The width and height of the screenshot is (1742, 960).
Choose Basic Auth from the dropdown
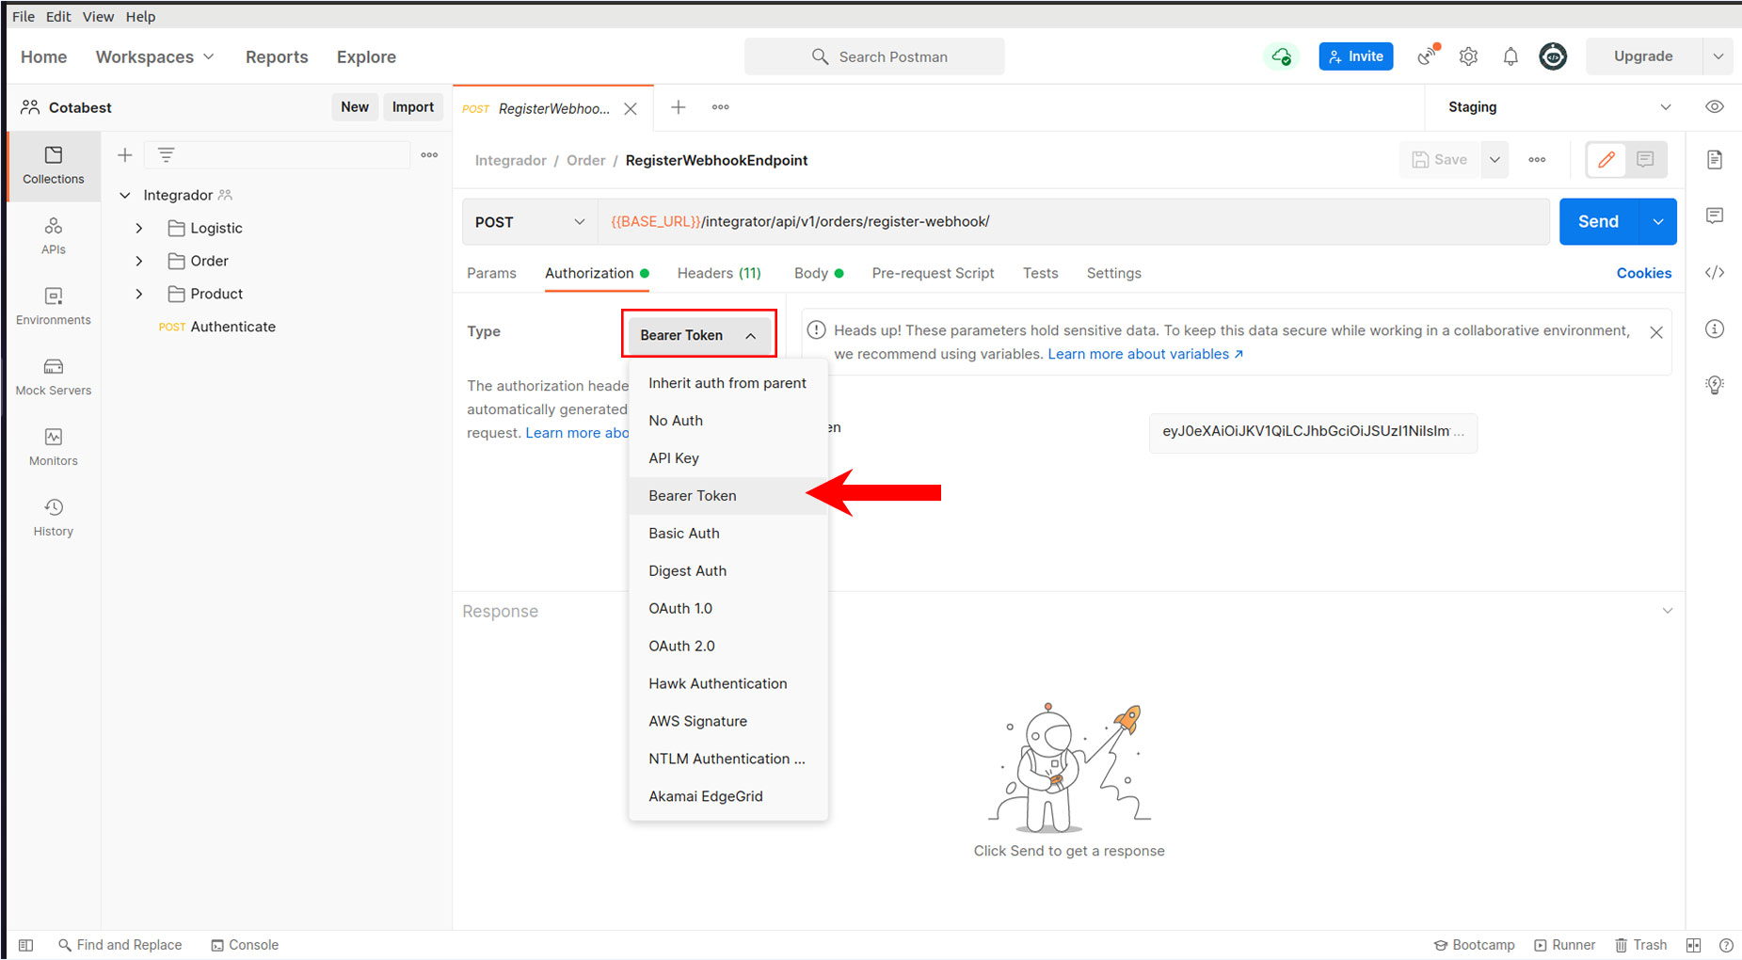click(728, 534)
